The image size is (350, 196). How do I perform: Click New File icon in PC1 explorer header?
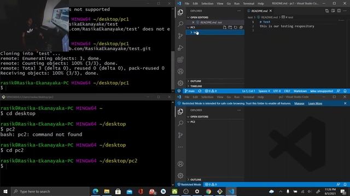225,27
